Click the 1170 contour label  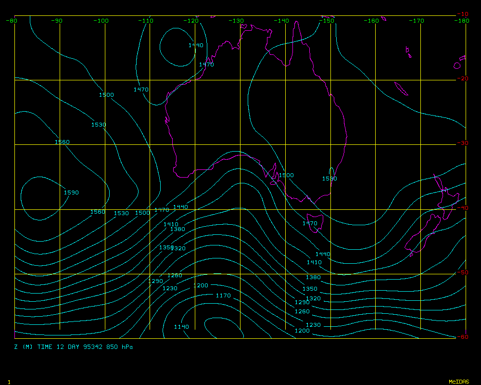click(x=223, y=295)
